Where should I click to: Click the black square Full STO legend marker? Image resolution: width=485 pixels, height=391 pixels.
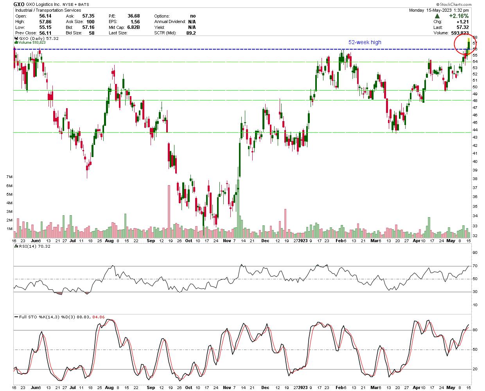tap(16, 317)
